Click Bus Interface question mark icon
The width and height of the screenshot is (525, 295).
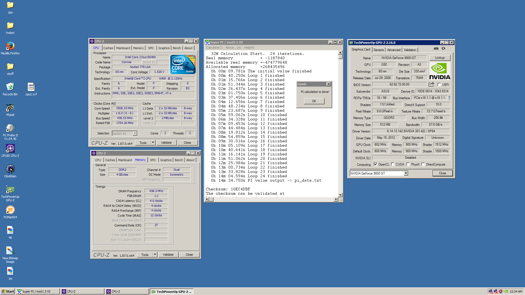tap(449, 98)
